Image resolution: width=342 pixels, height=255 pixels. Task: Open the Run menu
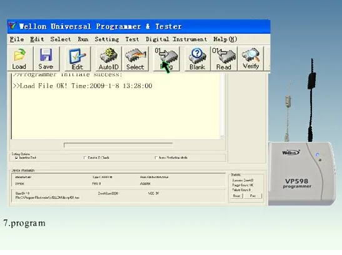[x=83, y=39]
